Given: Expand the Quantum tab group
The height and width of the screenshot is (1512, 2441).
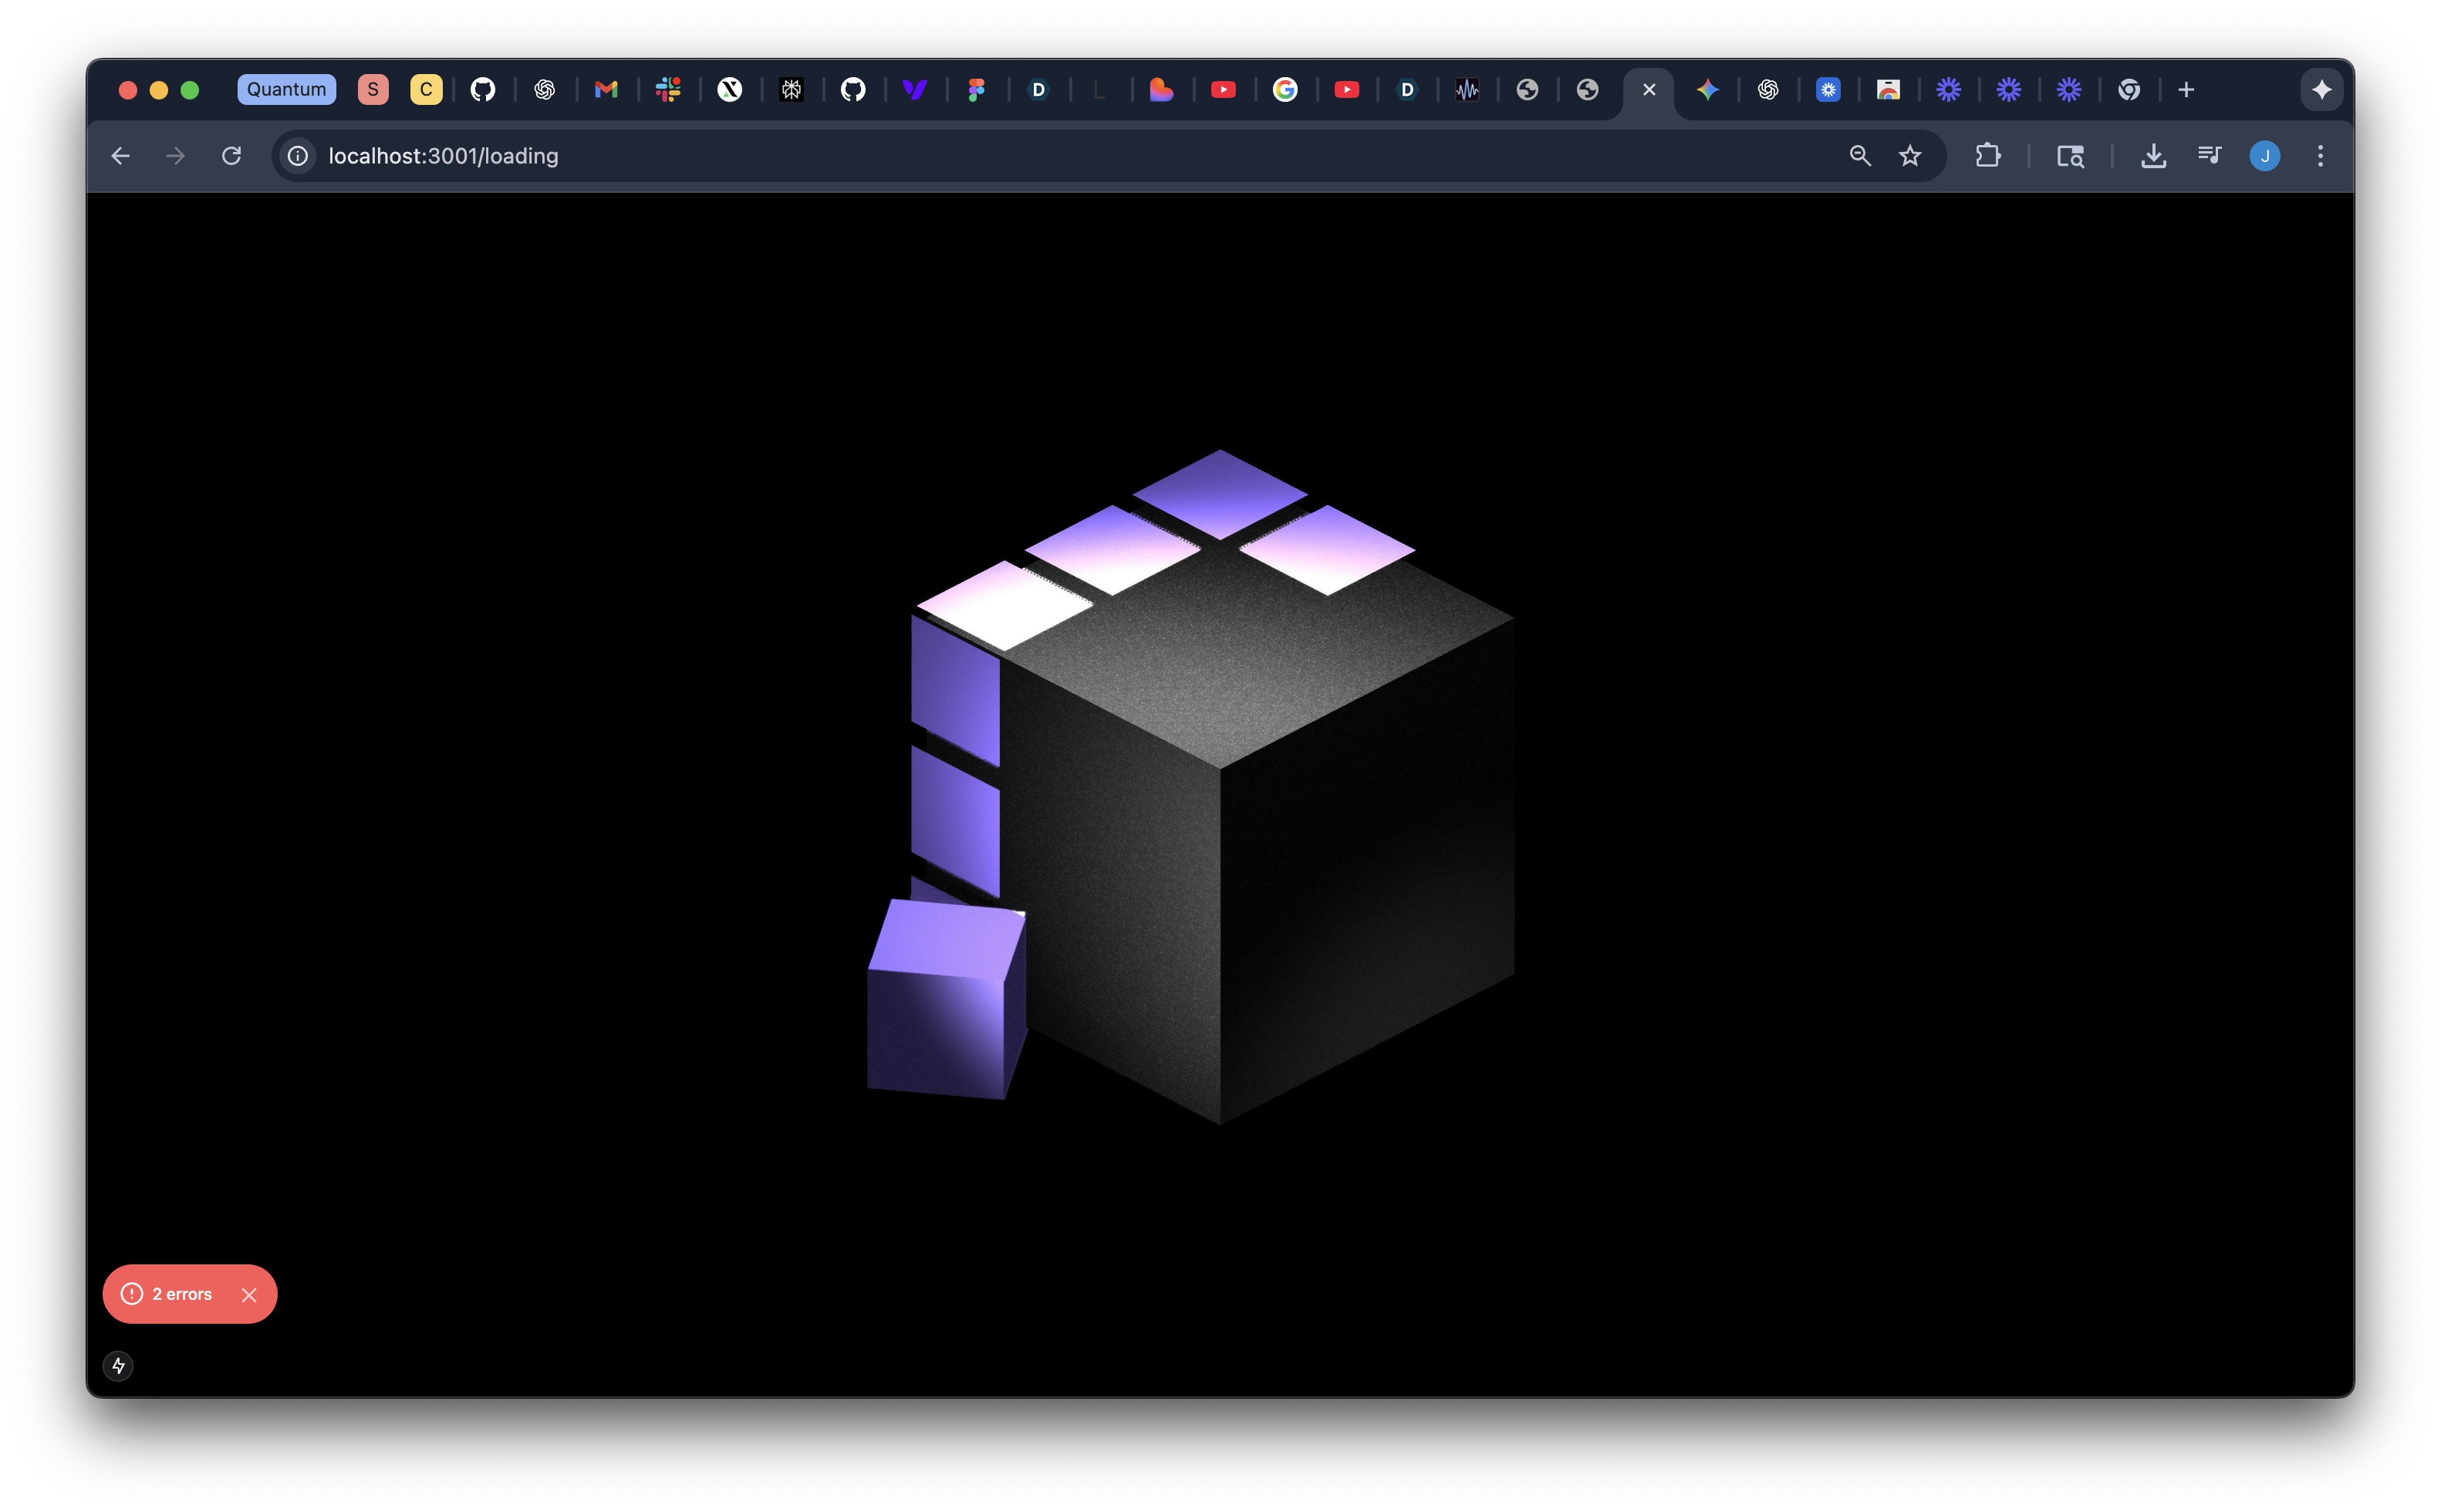Looking at the screenshot, I should [286, 90].
